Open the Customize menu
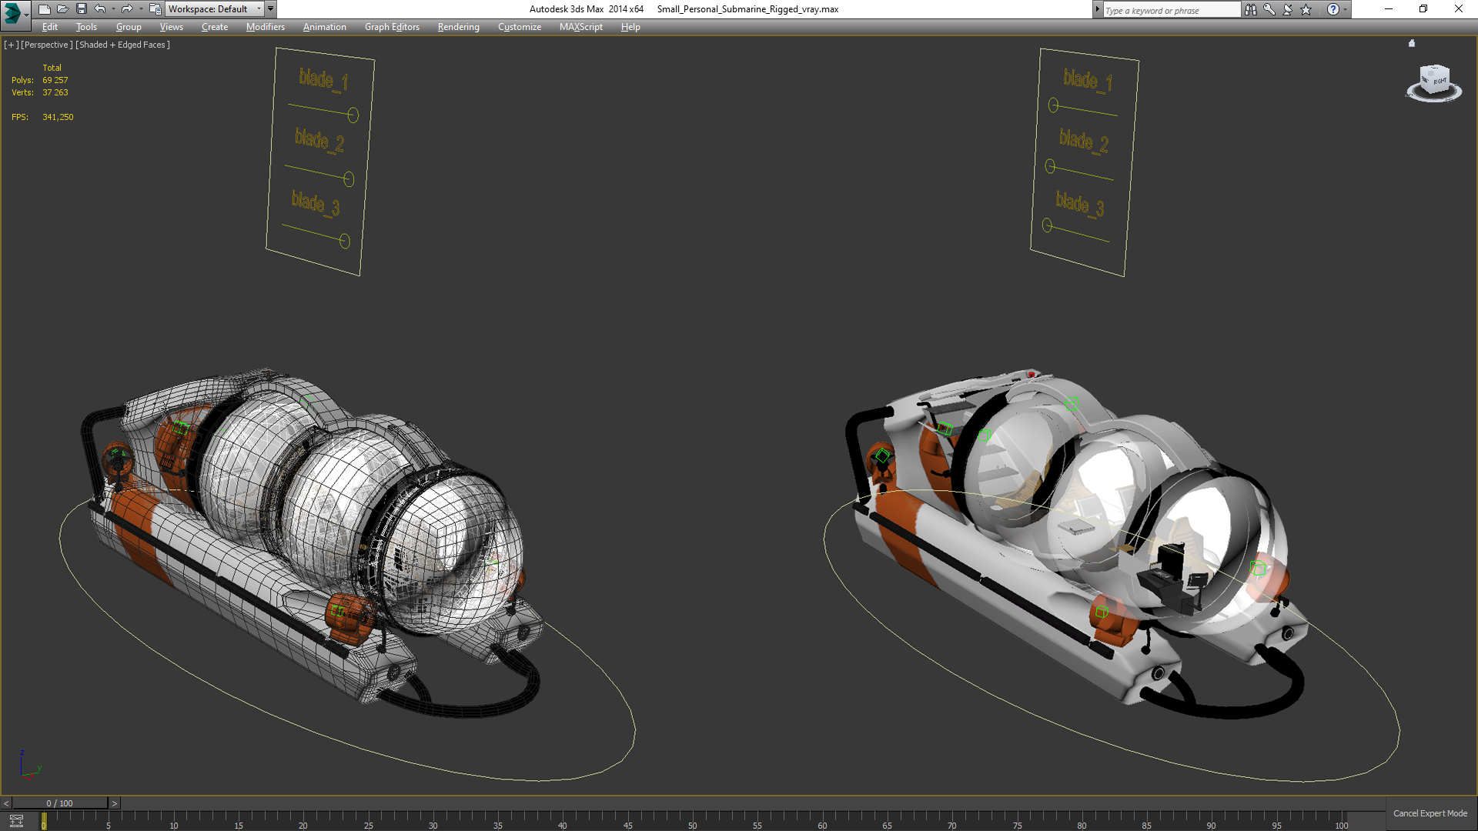Viewport: 1478px width, 831px height. pyautogui.click(x=520, y=27)
